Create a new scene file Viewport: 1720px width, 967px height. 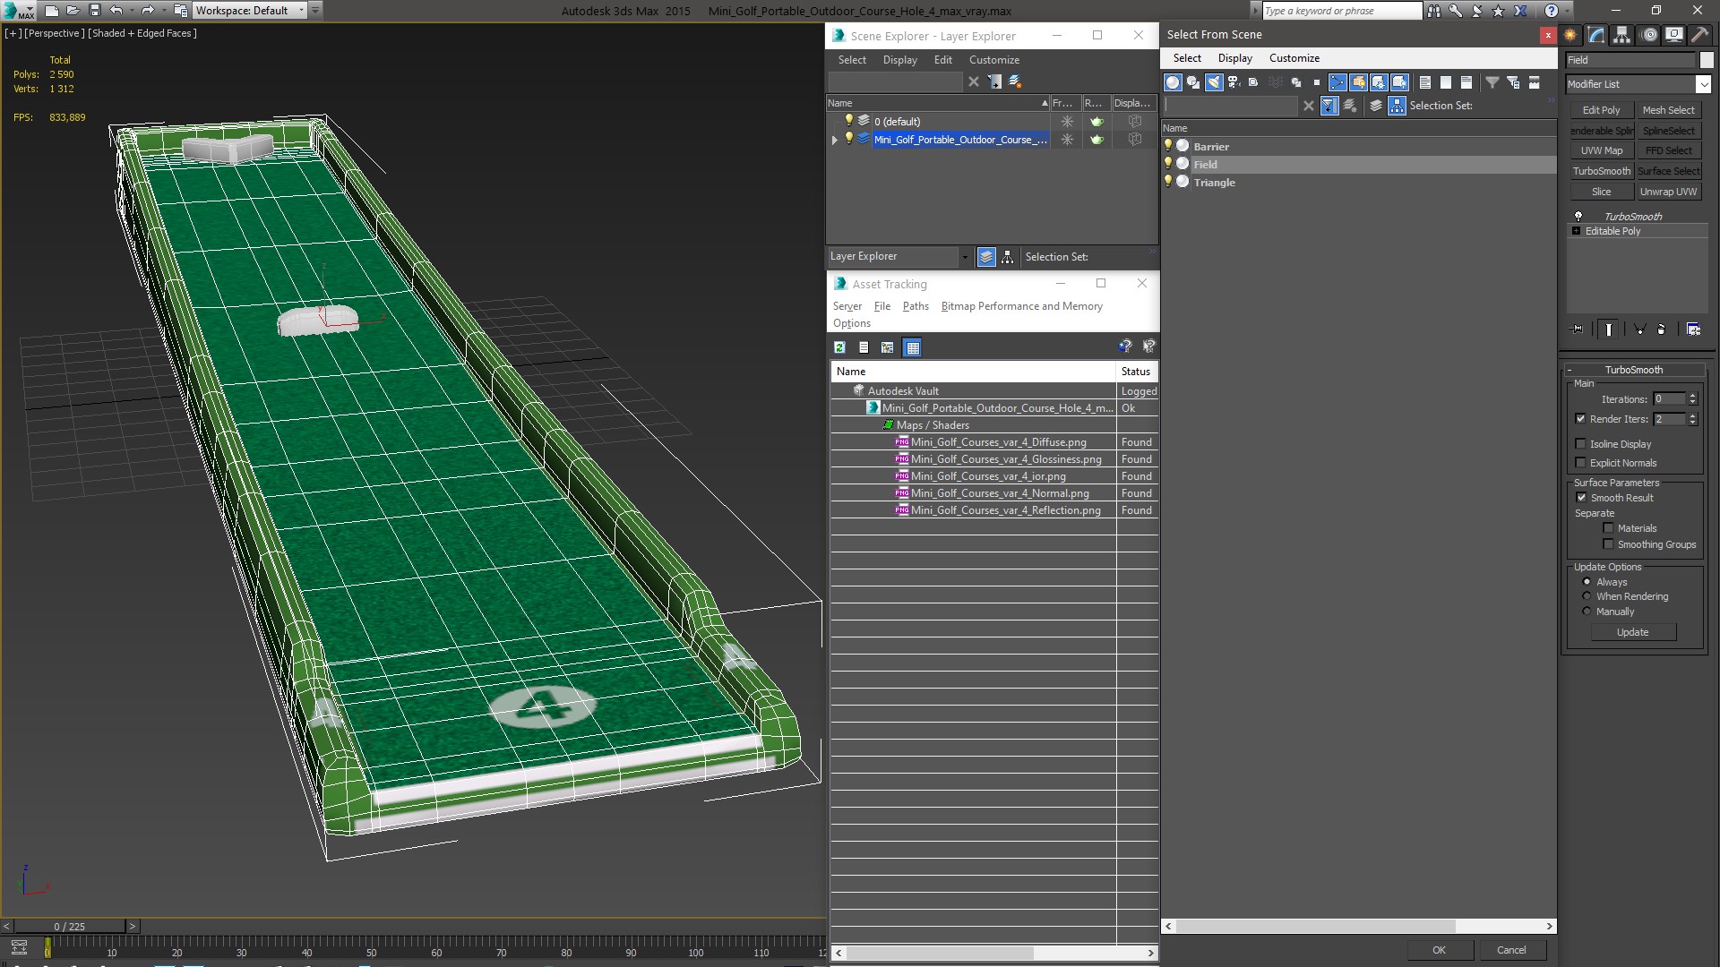[x=51, y=11]
